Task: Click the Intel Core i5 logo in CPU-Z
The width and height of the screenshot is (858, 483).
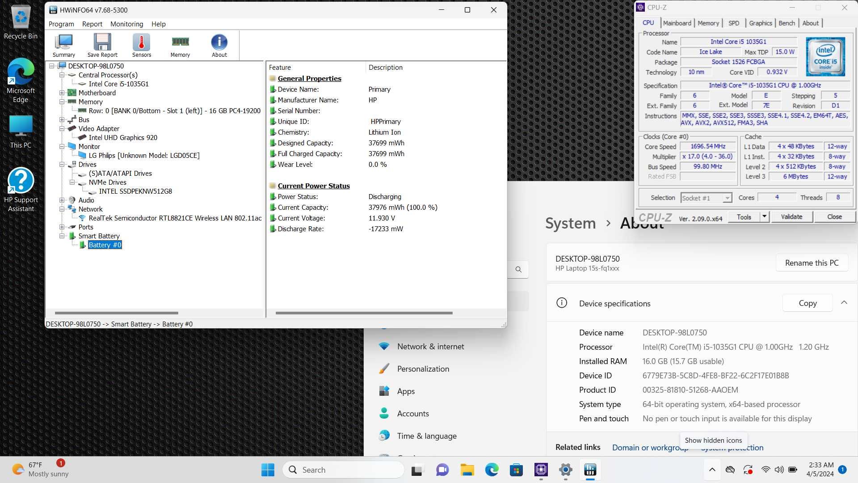Action: click(x=825, y=56)
